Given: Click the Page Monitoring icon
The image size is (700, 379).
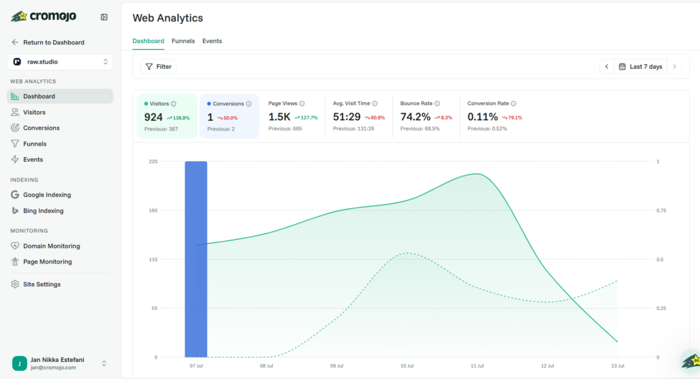Looking at the screenshot, I should click(15, 262).
